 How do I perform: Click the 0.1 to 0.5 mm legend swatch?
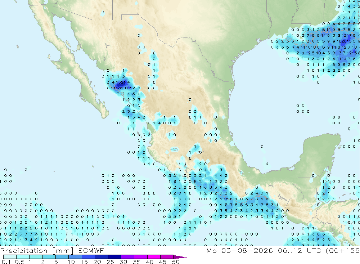(10, 257)
